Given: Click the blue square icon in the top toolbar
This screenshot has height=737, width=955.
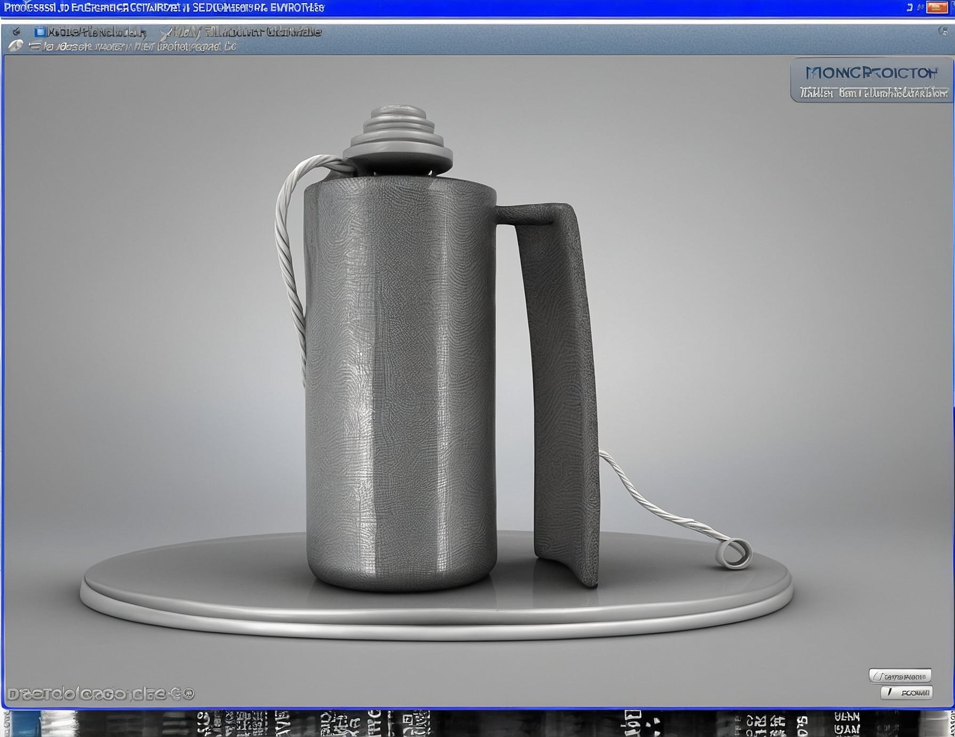Looking at the screenshot, I should tap(39, 32).
